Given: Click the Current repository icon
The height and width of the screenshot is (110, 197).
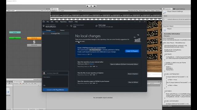Looking at the screenshot, I should pos(44,26).
